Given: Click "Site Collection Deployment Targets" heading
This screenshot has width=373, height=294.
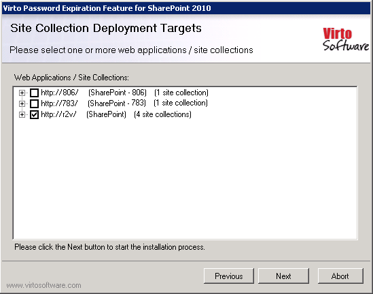Looking at the screenshot, I should coord(106,29).
